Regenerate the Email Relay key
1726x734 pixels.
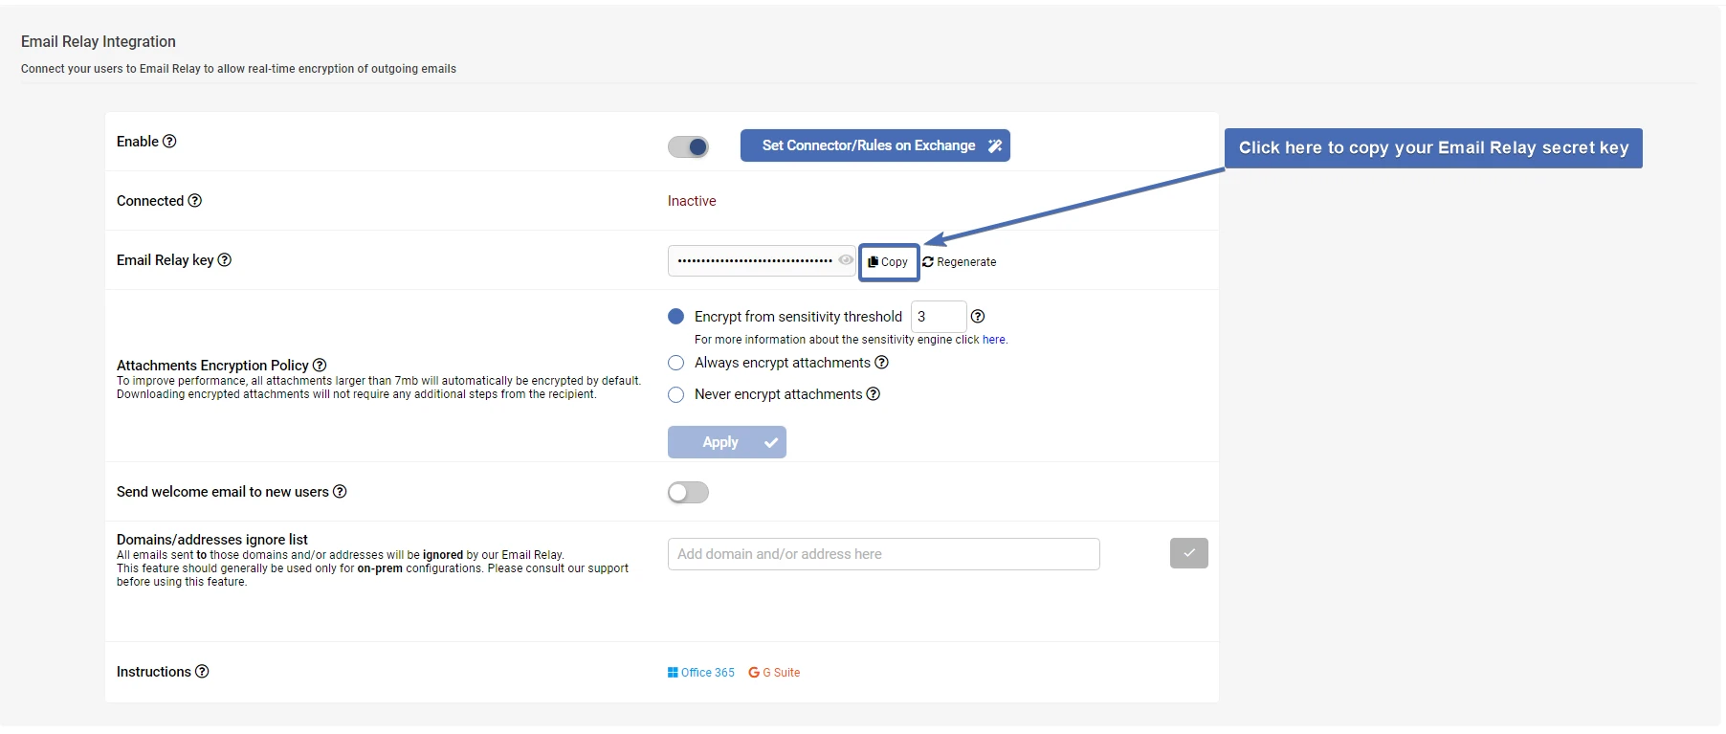click(960, 261)
